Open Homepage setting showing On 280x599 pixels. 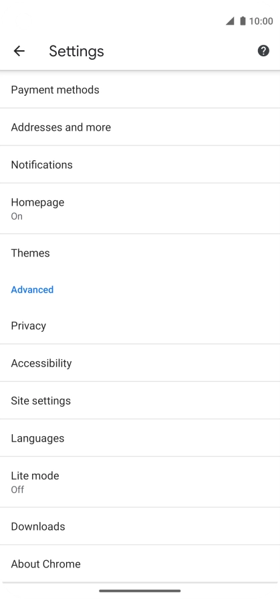point(140,208)
